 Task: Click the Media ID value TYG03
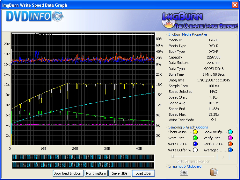214,40
